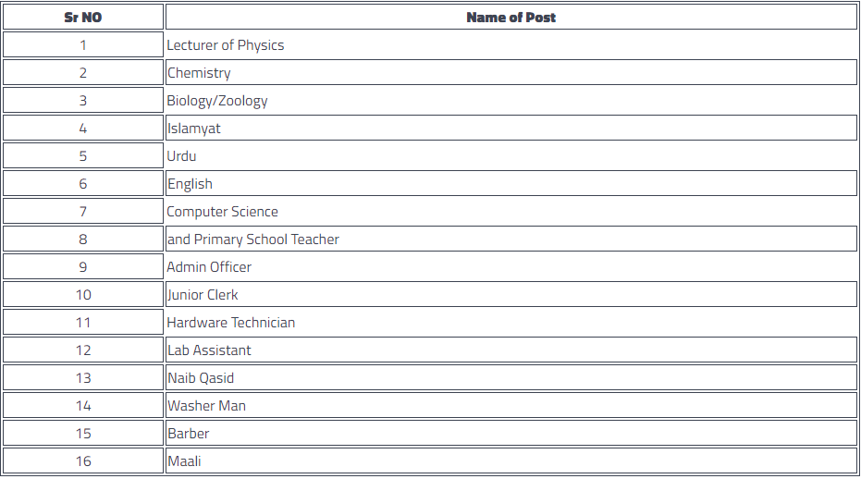
Task: Select the 'Islamyat' post cell
Action: (511, 128)
